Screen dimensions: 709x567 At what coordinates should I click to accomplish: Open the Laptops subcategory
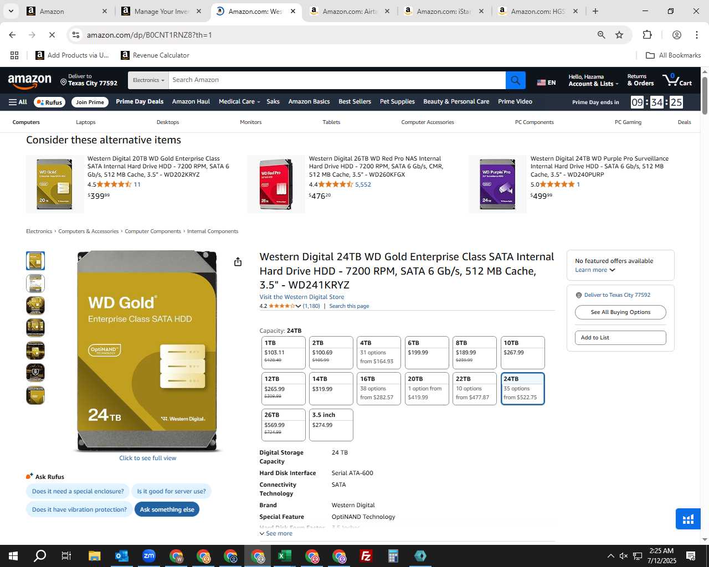[x=86, y=122]
